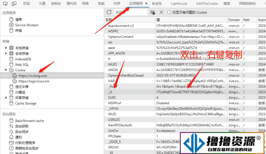Select the OptanonConsent cookie row

[185, 37]
